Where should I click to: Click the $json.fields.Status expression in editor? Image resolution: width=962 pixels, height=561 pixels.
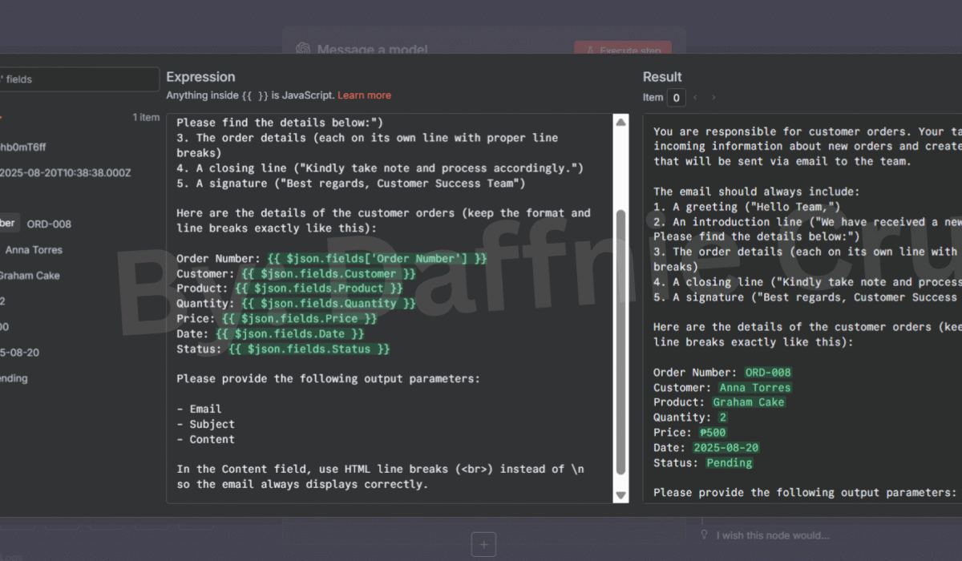[x=309, y=349]
